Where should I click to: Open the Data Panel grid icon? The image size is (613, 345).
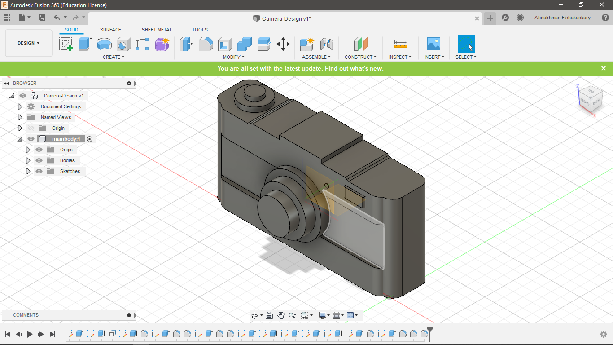pos(7,18)
